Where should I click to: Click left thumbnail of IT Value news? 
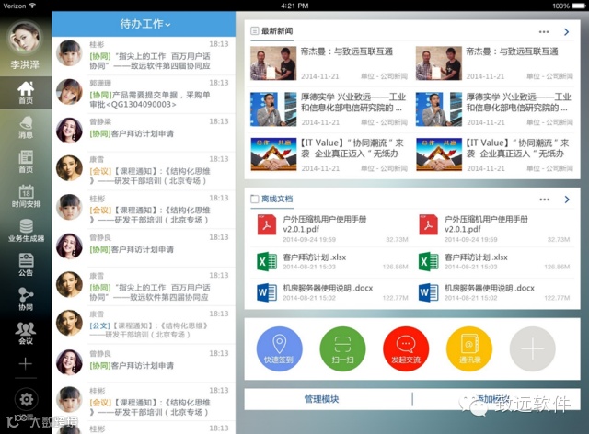coord(273,154)
